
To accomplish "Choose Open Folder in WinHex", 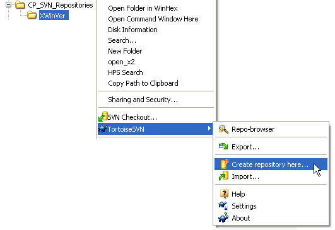I will (x=143, y=8).
